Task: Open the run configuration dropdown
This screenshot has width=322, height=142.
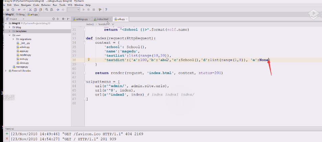Action: pos(74,9)
